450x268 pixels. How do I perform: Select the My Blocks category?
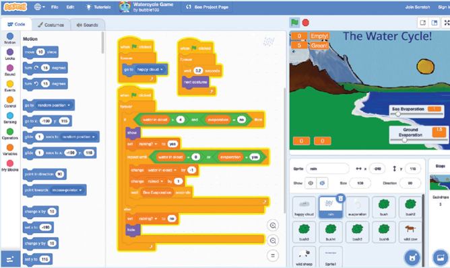9,166
